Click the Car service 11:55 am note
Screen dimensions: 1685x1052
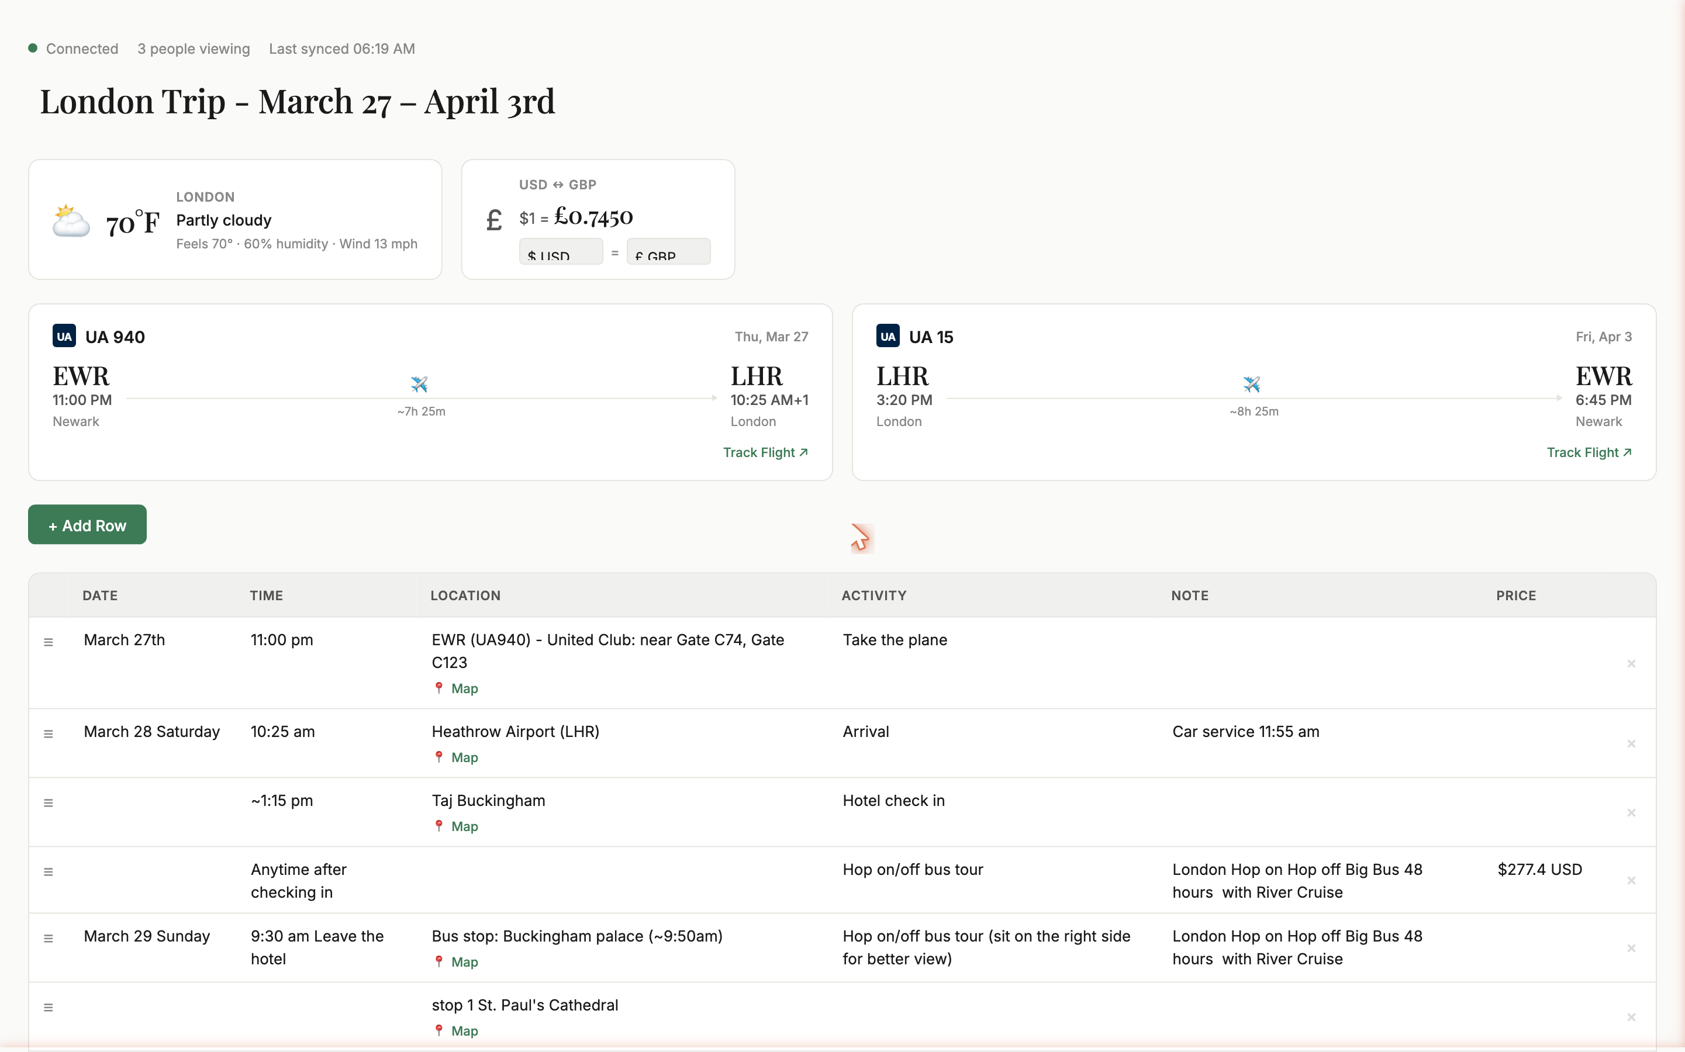coord(1245,731)
